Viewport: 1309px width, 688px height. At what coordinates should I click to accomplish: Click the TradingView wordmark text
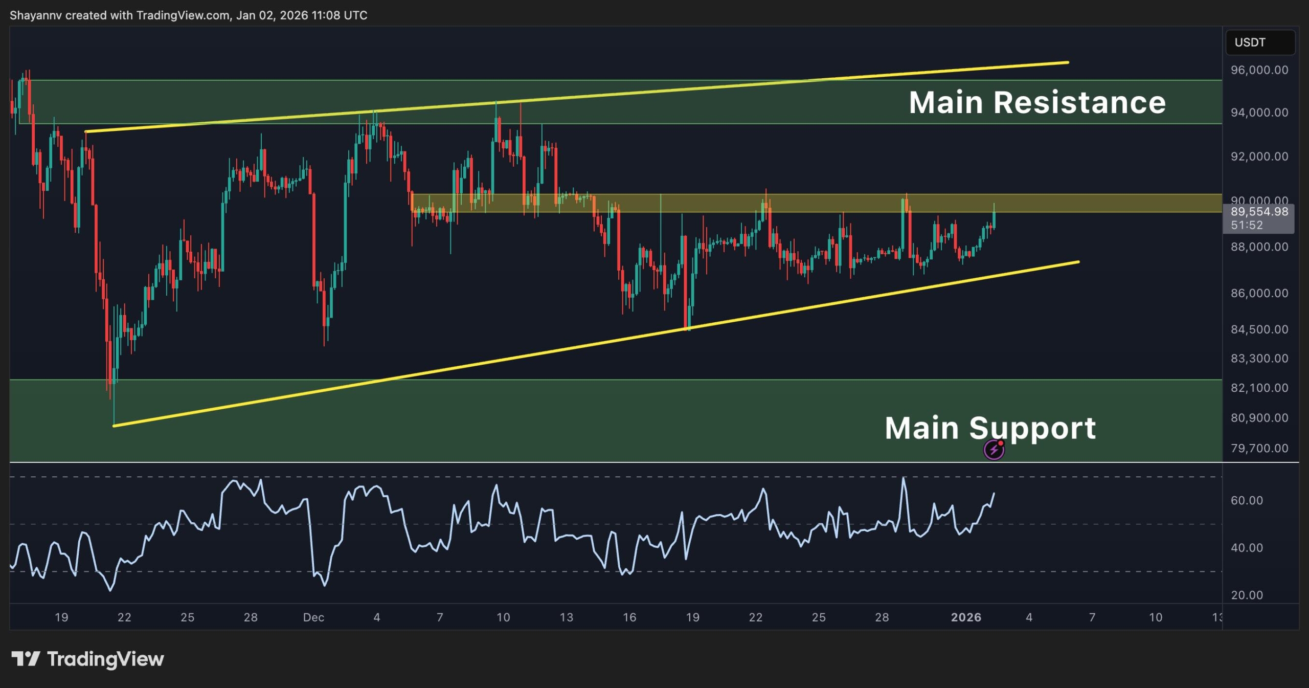pyautogui.click(x=105, y=659)
